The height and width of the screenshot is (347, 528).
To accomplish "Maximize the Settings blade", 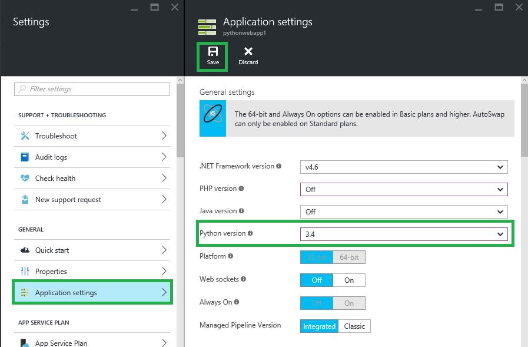I will pyautogui.click(x=155, y=7).
